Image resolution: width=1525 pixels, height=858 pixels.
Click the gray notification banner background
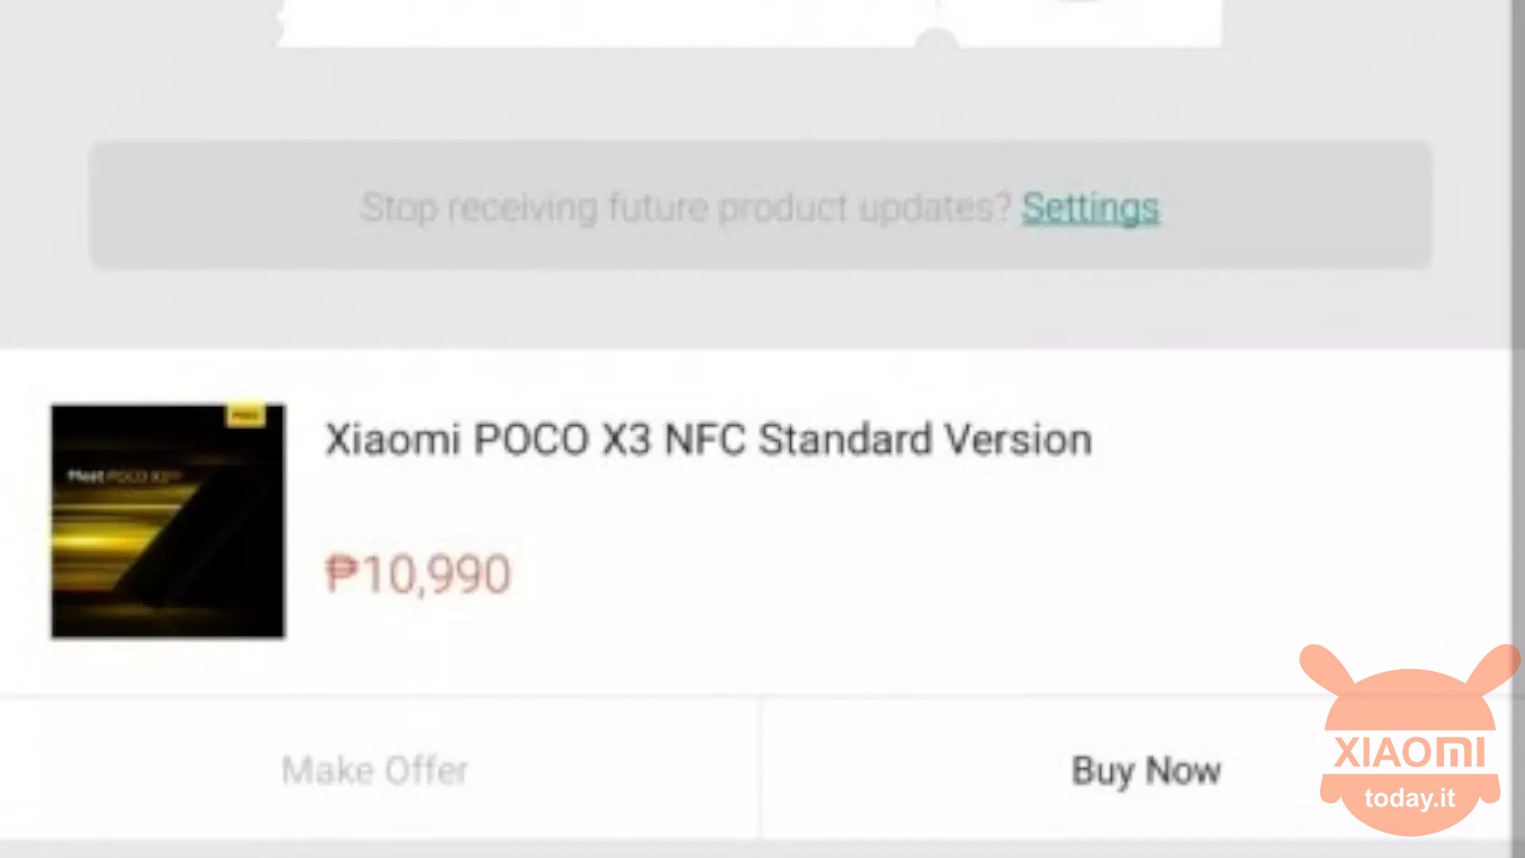point(760,206)
